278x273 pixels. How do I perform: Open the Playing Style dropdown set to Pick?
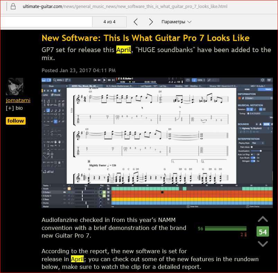pyautogui.click(x=258, y=143)
